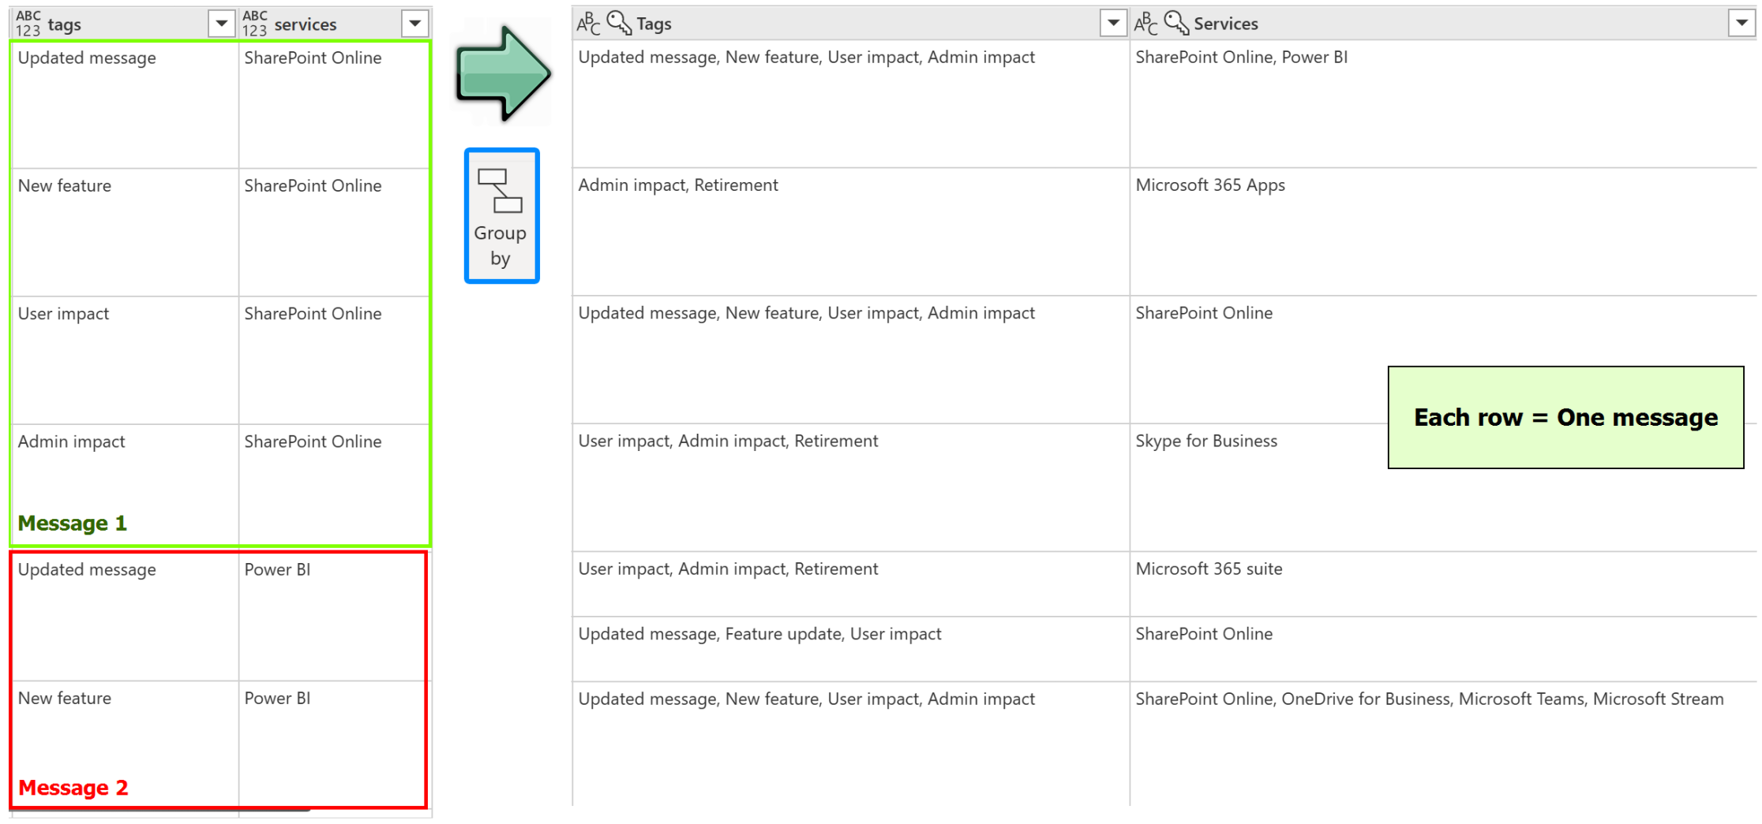The image size is (1762, 824).
Task: Click the ABC text type icon beside Services
Action: point(1145,24)
